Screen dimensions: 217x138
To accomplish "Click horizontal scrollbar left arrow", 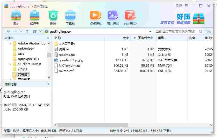I will [55, 125].
